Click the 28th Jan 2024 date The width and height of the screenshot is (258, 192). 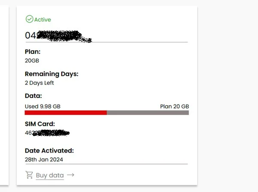[x=44, y=159]
